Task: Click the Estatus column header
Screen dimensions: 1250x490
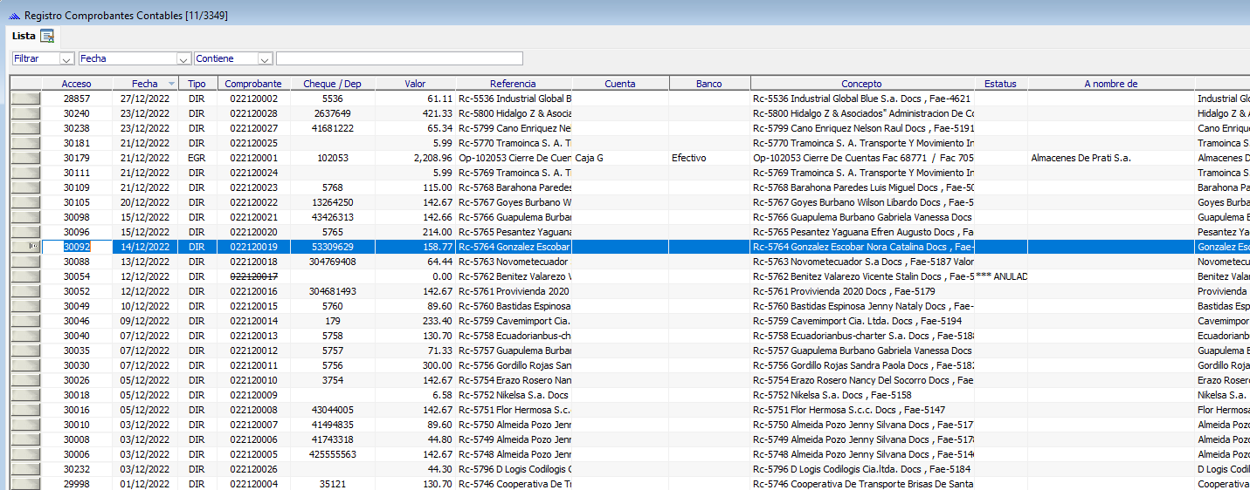Action: pyautogui.click(x=1001, y=84)
